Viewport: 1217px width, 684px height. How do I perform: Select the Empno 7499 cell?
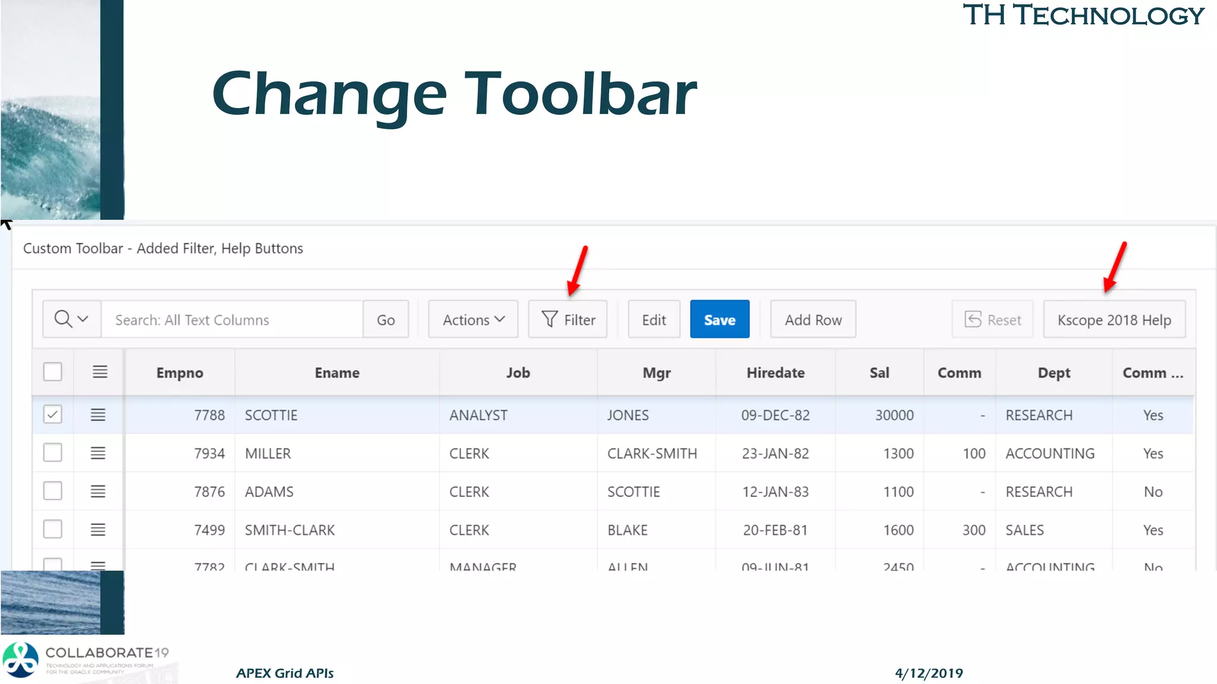pyautogui.click(x=180, y=530)
